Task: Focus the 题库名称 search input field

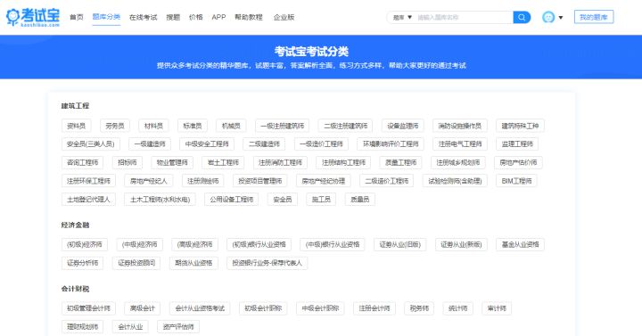Action: point(464,17)
